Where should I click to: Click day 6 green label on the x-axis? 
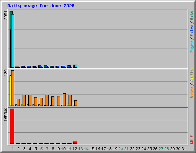point(41,149)
